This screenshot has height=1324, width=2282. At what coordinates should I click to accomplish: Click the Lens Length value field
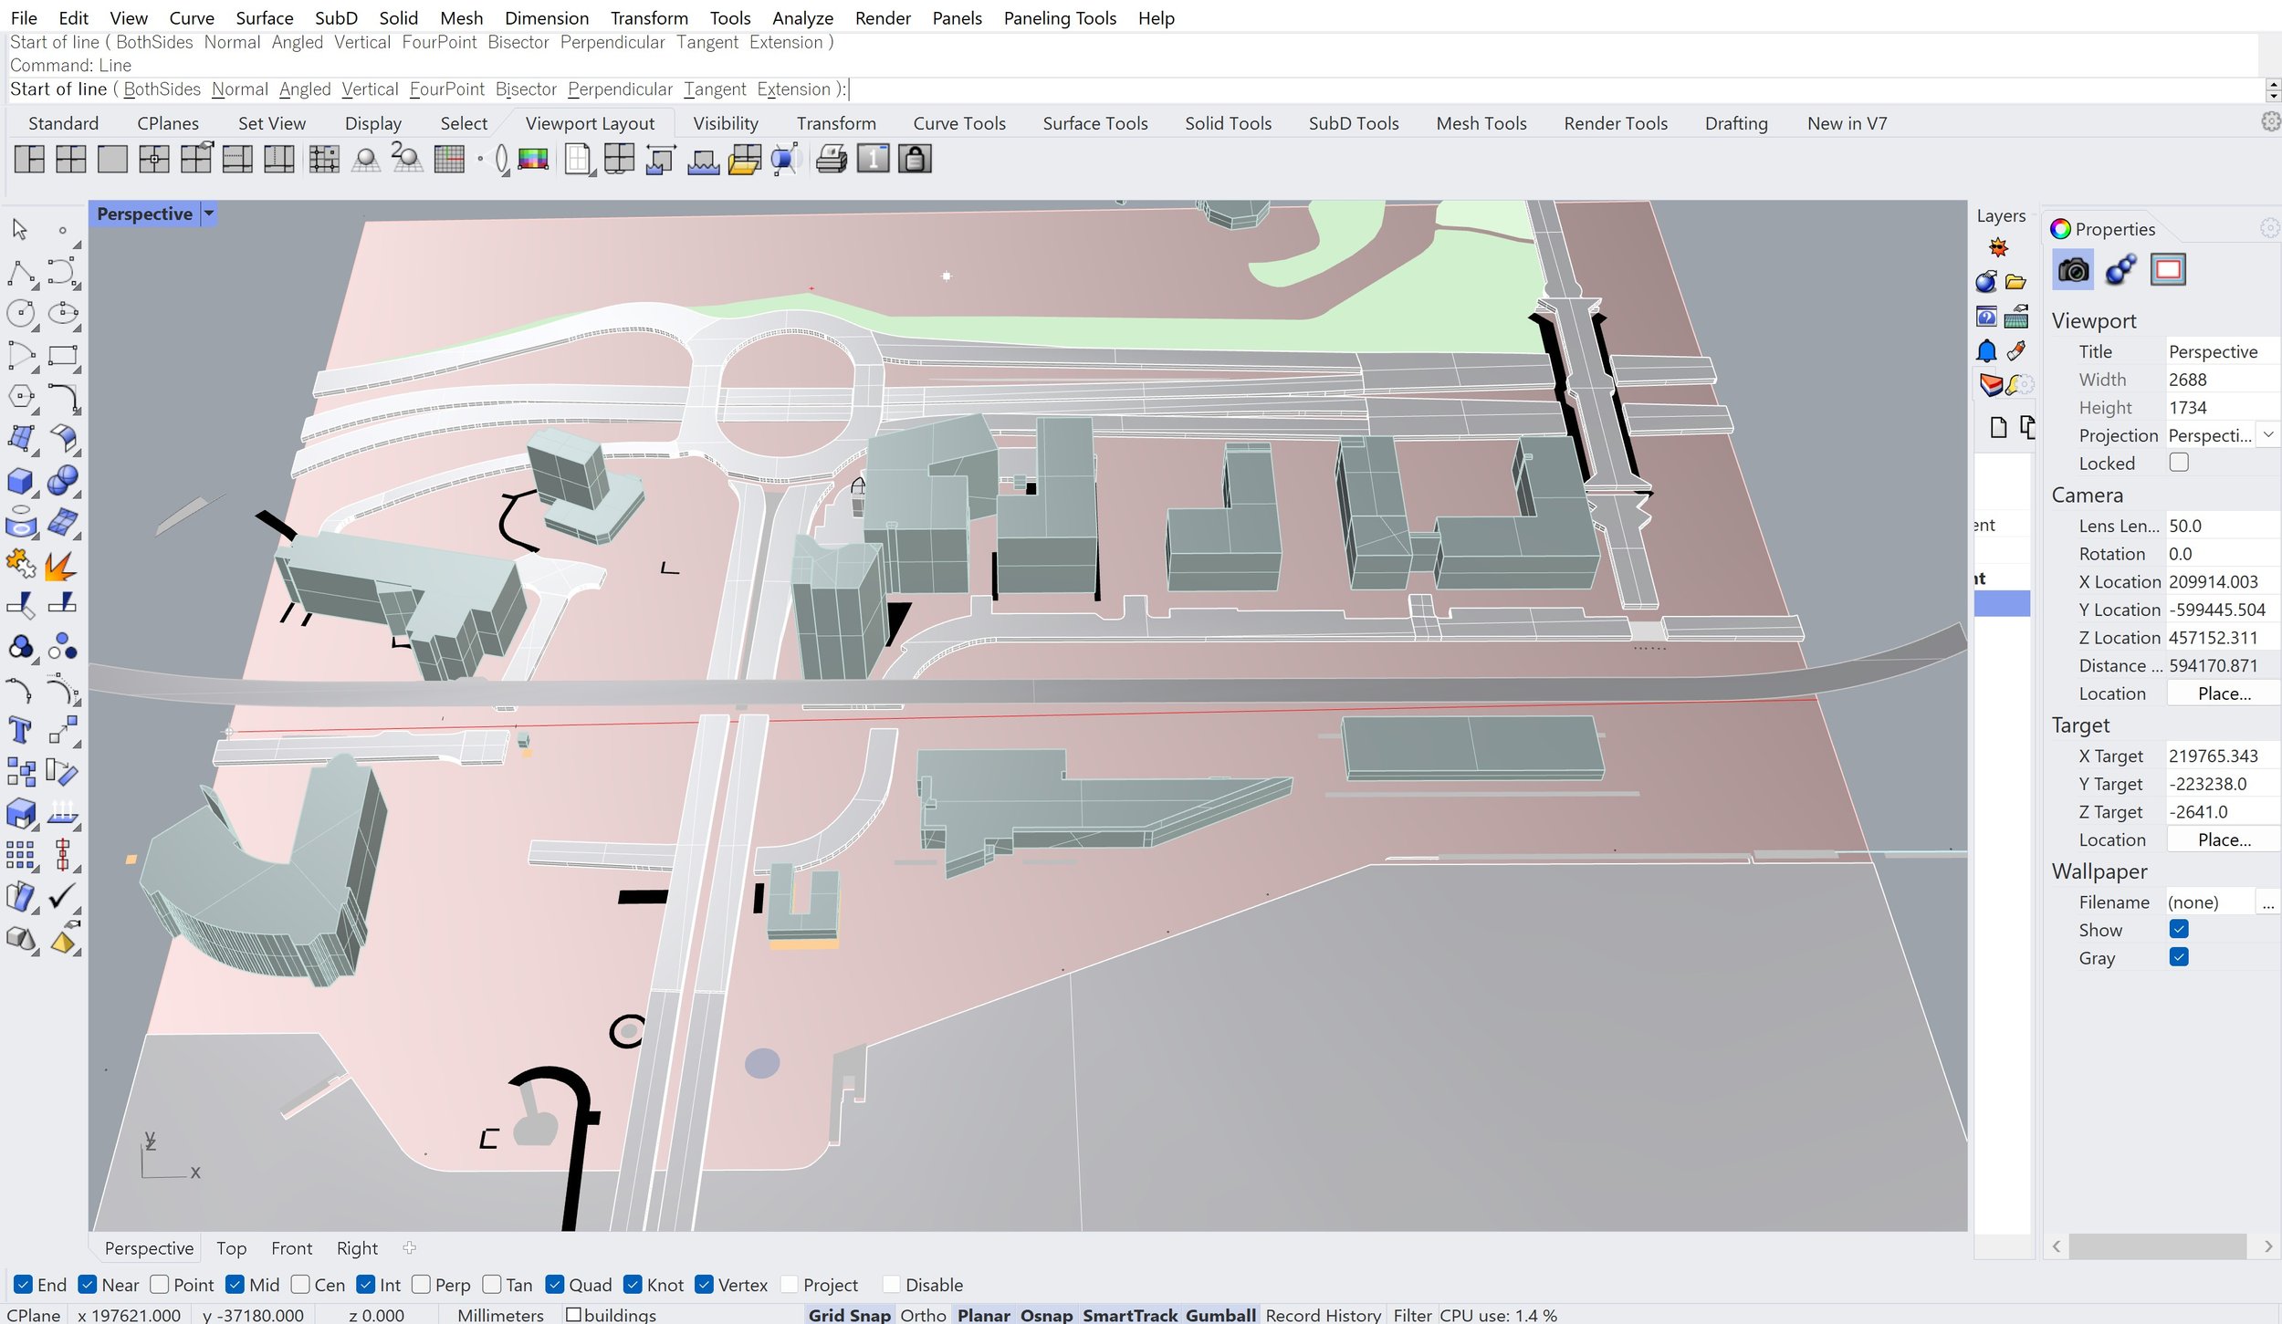pos(2222,526)
